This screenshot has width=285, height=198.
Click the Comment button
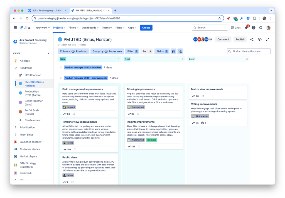tap(223, 39)
